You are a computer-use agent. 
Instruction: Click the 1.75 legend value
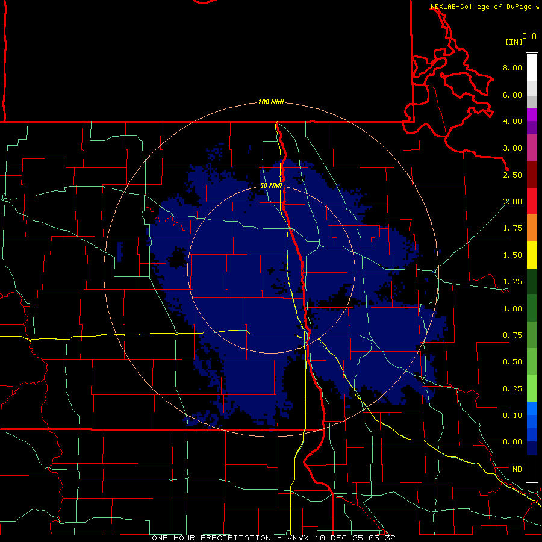(x=512, y=228)
